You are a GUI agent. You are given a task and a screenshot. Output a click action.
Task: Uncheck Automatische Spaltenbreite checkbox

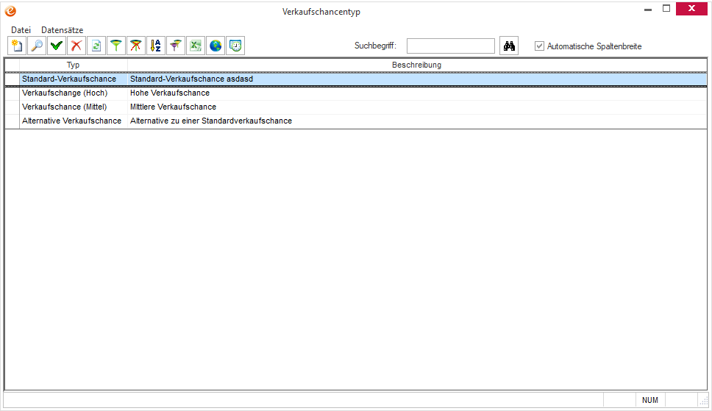(539, 46)
